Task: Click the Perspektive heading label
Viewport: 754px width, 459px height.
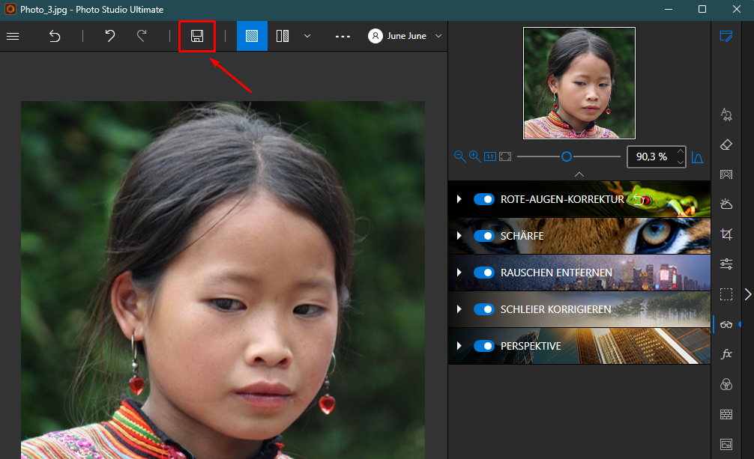Action: point(531,346)
